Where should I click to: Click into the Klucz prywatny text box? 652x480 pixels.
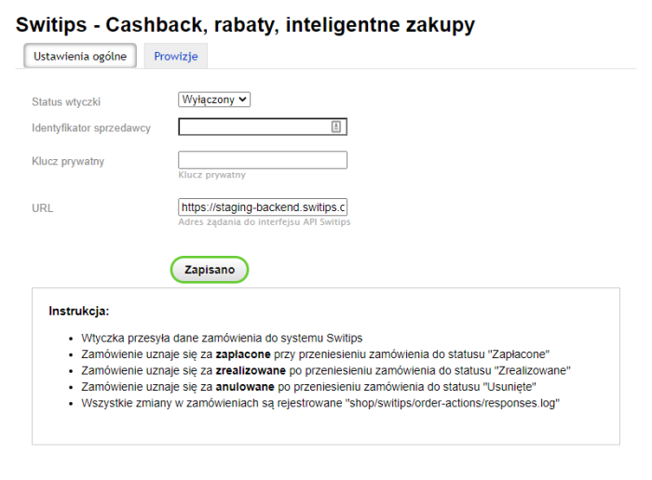(x=262, y=160)
